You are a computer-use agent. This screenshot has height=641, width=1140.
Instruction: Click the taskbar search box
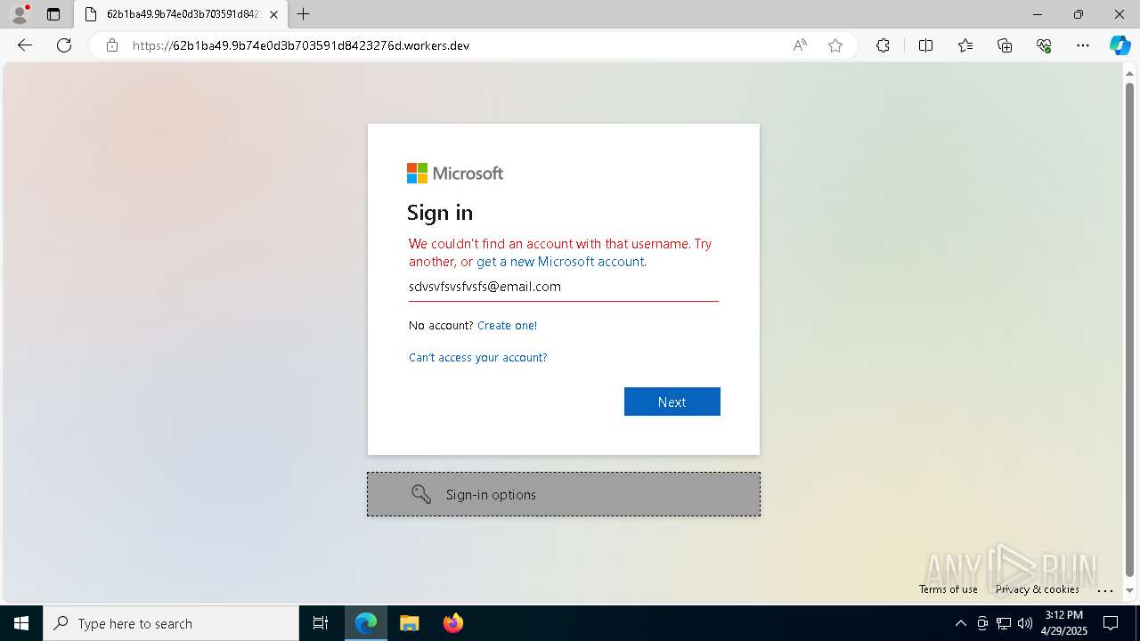171,623
